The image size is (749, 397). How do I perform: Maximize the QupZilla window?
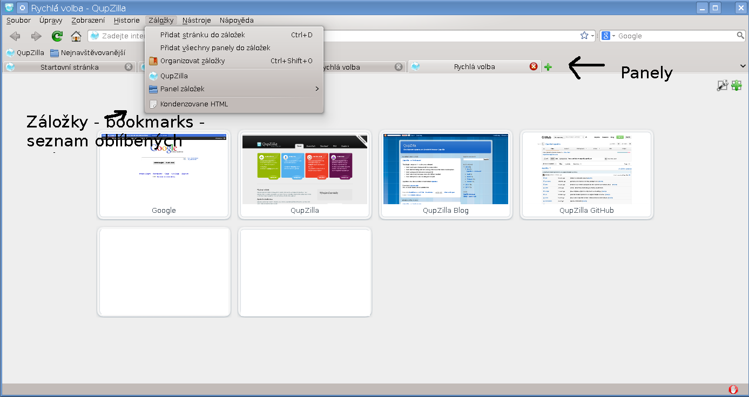(716, 8)
